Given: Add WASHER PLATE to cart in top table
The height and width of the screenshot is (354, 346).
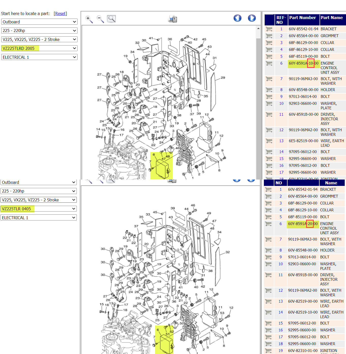Looking at the screenshot, I should (x=269, y=104).
